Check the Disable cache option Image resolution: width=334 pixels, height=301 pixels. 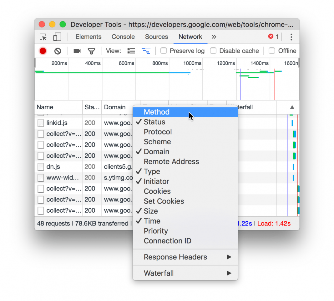213,51
